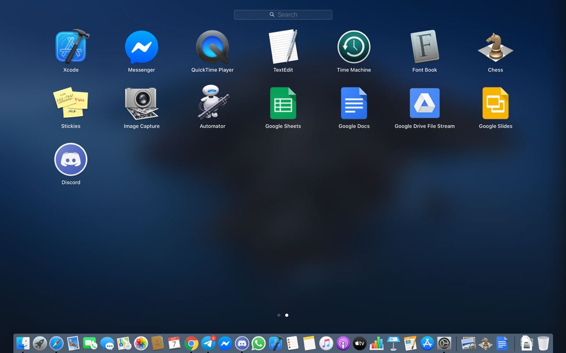Launch FaceTime from the Dock

tap(90, 343)
